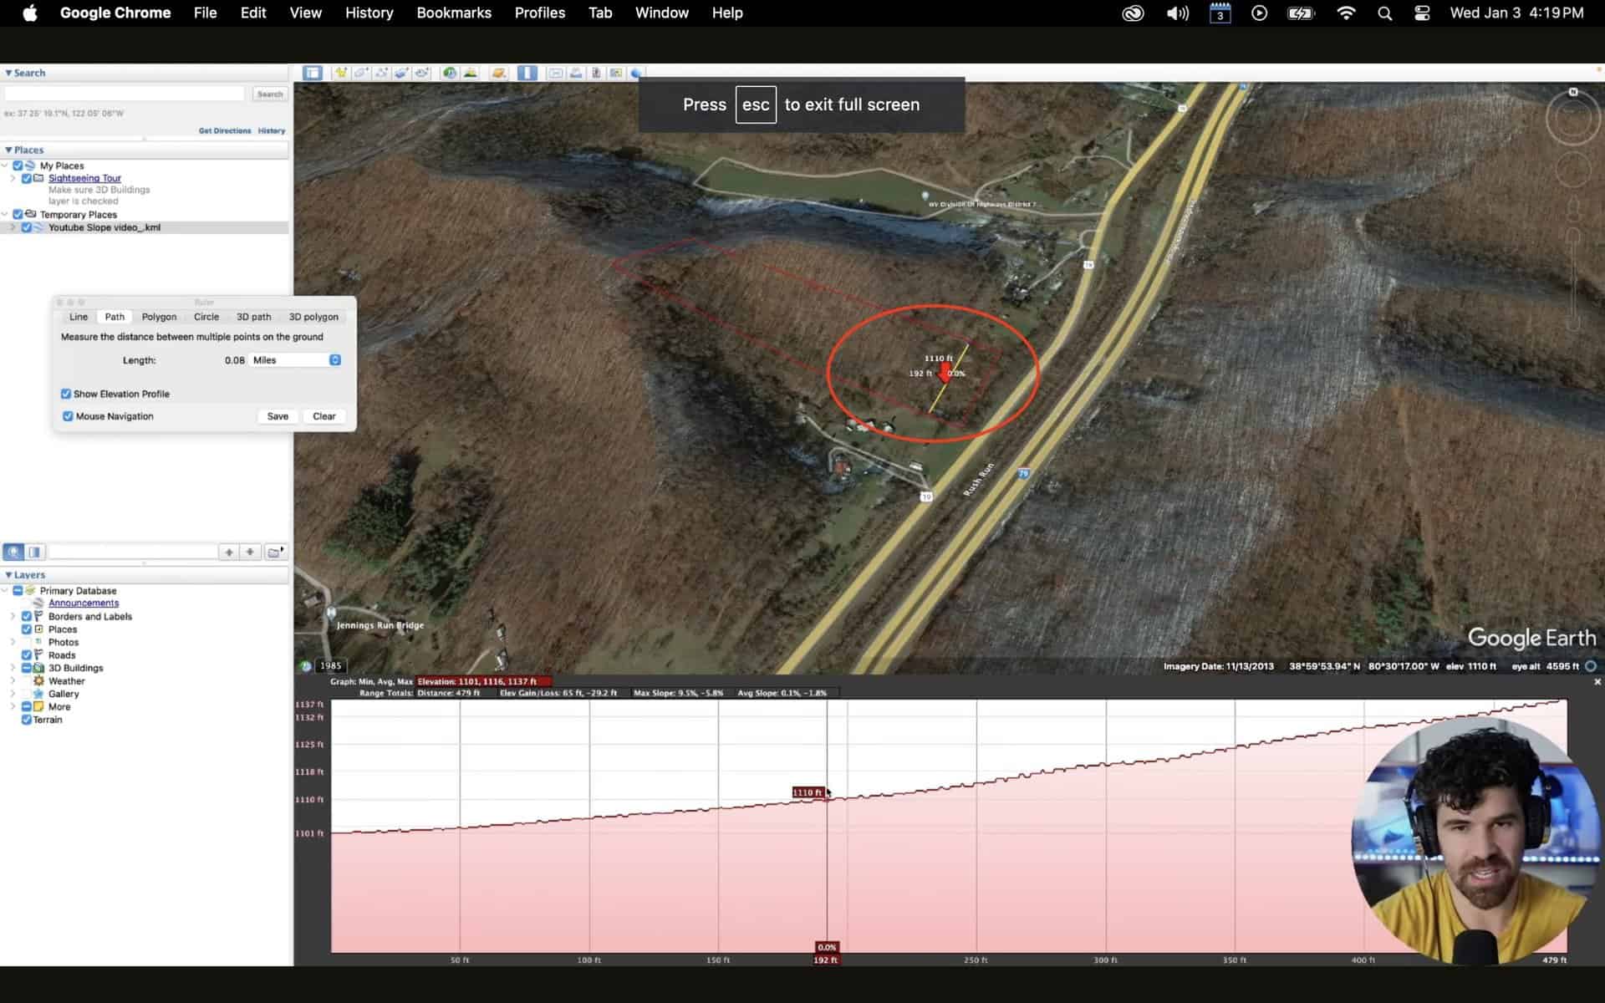Click the Record a Tour icon
Image resolution: width=1605 pixels, height=1003 pixels.
click(422, 73)
